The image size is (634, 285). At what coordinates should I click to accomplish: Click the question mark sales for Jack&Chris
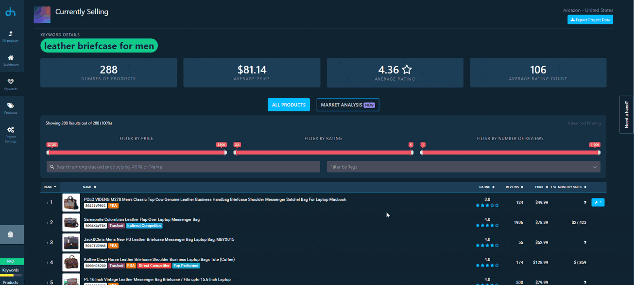(x=585, y=242)
